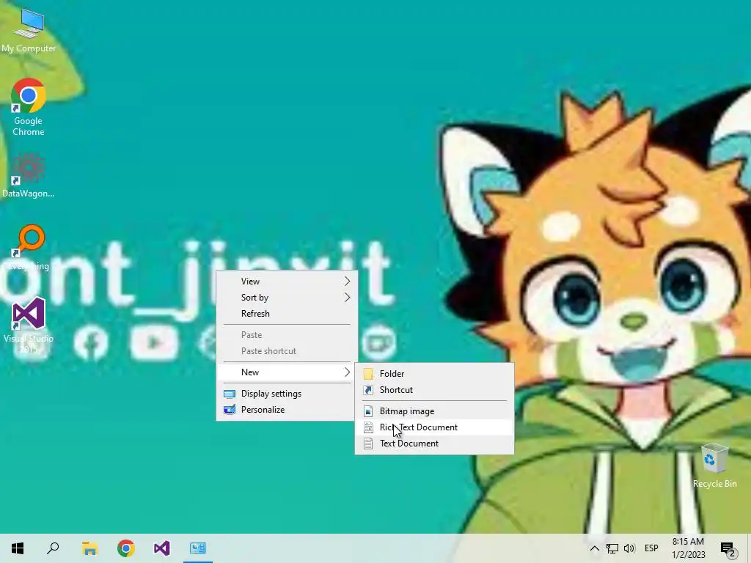Create a new Text Document

(434, 444)
